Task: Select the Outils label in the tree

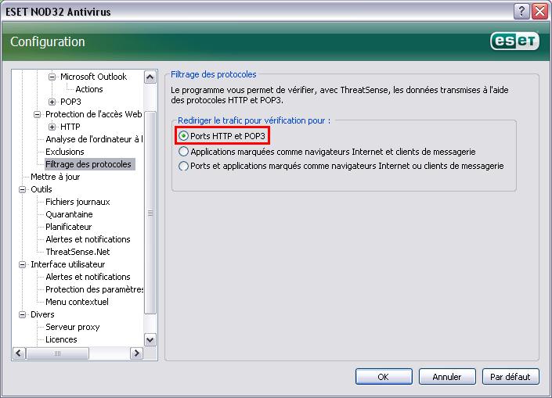Action: pos(41,189)
